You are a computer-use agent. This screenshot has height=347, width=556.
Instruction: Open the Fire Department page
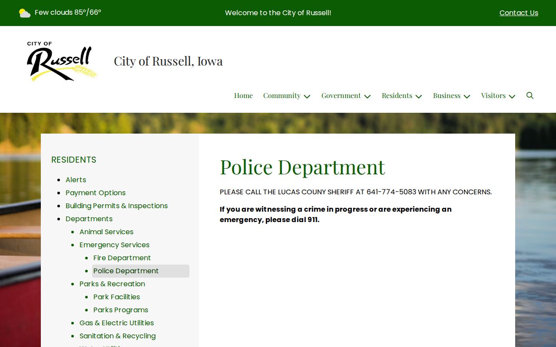[x=122, y=258]
